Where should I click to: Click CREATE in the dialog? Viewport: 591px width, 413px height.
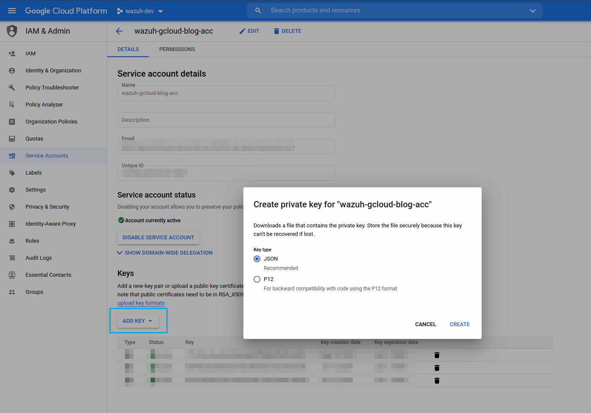(460, 324)
